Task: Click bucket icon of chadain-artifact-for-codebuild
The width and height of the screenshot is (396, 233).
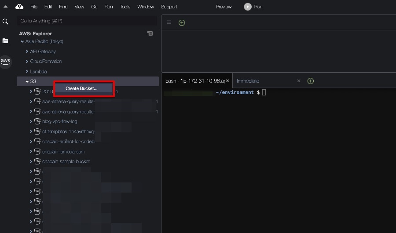Action: click(x=37, y=142)
